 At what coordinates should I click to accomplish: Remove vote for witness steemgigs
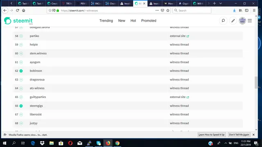pos(21,106)
